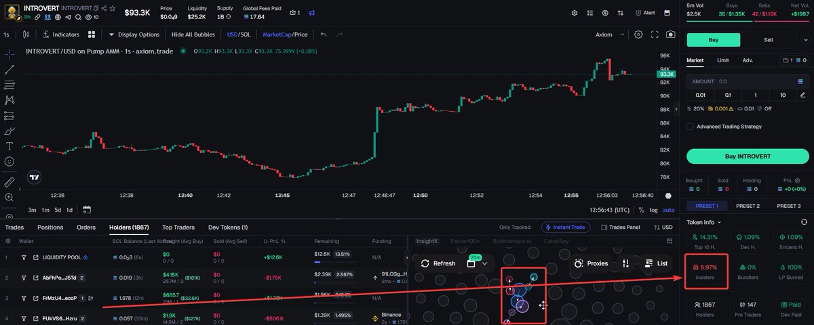
Task: Toggle Only Tracked holders filter
Action: click(515, 227)
